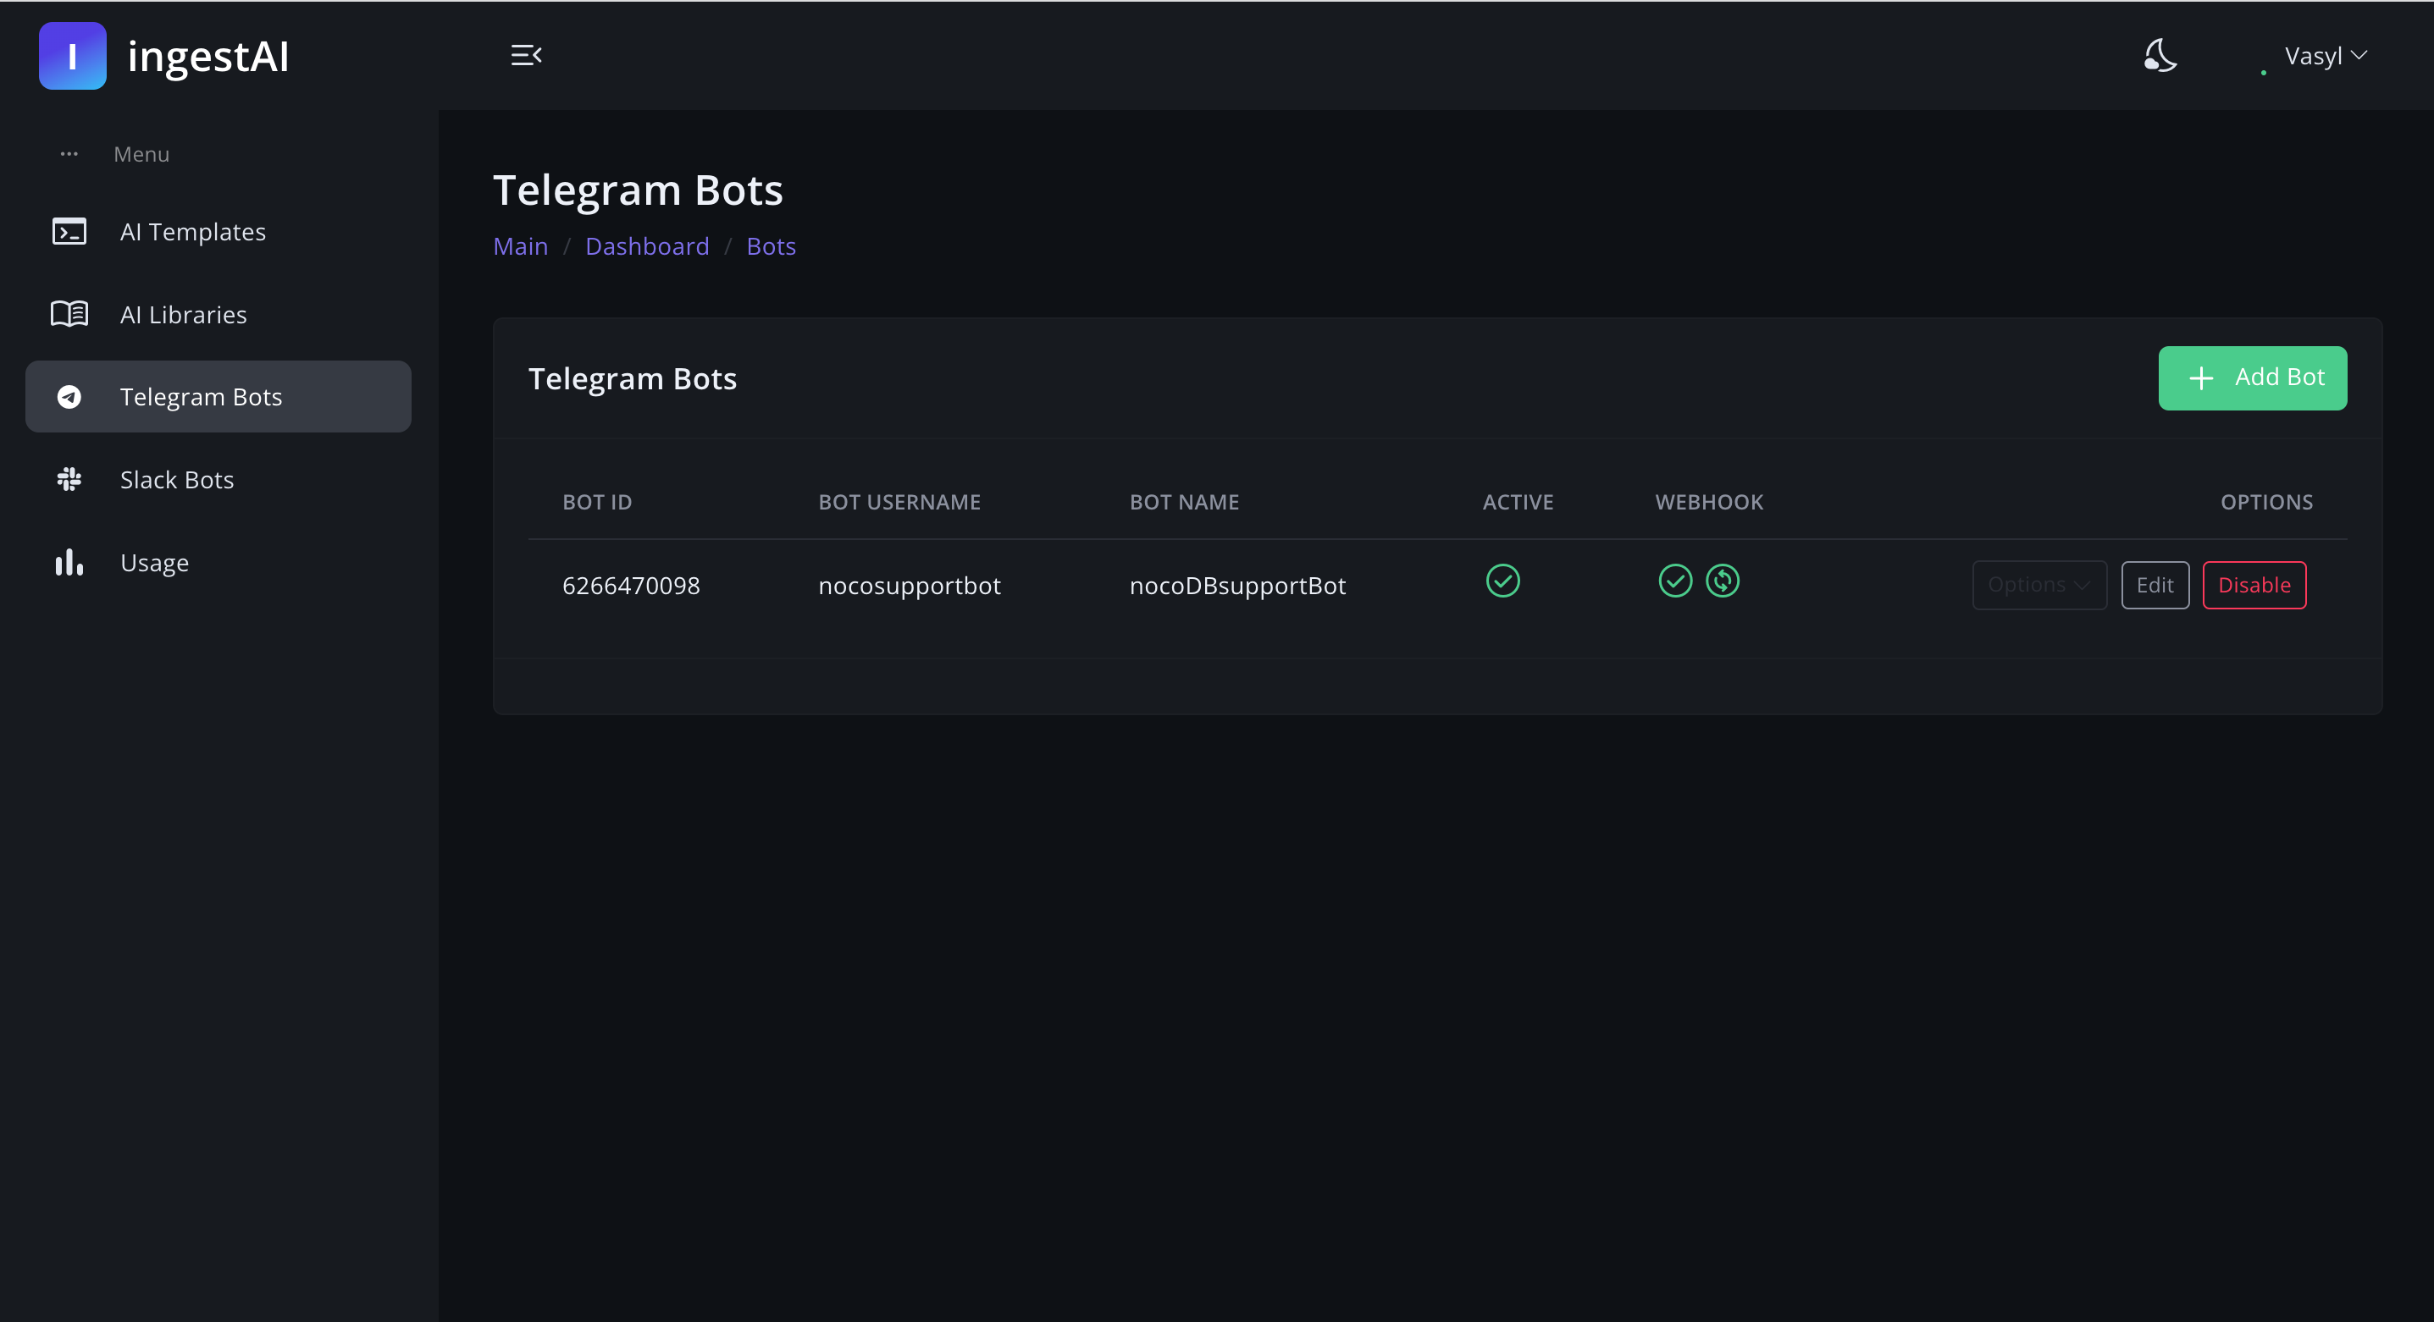2434x1322 pixels.
Task: Click the Bots breadcrumb link
Action: (771, 246)
